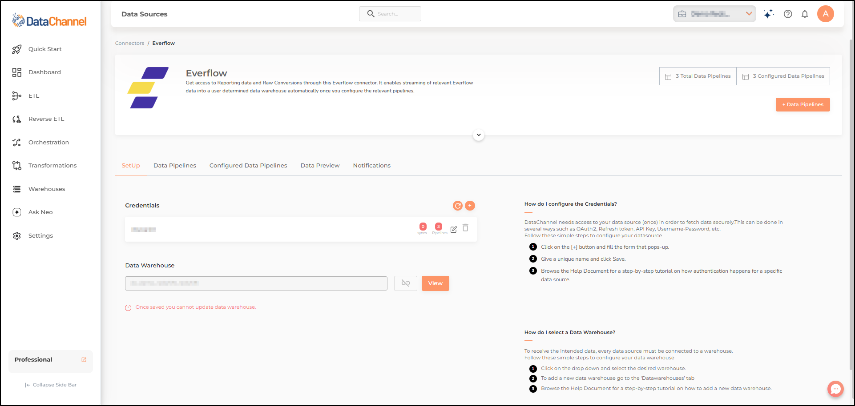Image resolution: width=855 pixels, height=406 pixels.
Task: Expand the Everflow header card chevron
Action: click(x=479, y=135)
